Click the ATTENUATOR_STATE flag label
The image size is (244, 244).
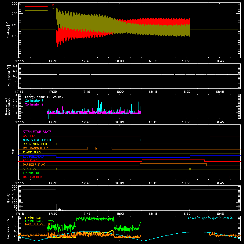[37, 132]
